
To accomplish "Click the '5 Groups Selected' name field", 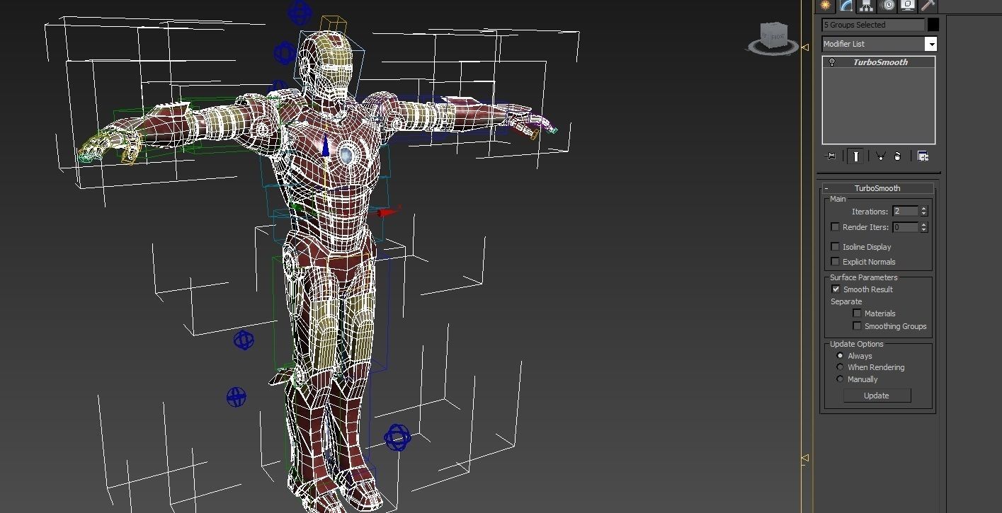I will pyautogui.click(x=873, y=25).
